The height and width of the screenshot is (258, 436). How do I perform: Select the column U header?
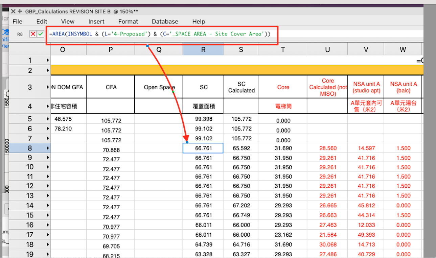(x=327, y=49)
